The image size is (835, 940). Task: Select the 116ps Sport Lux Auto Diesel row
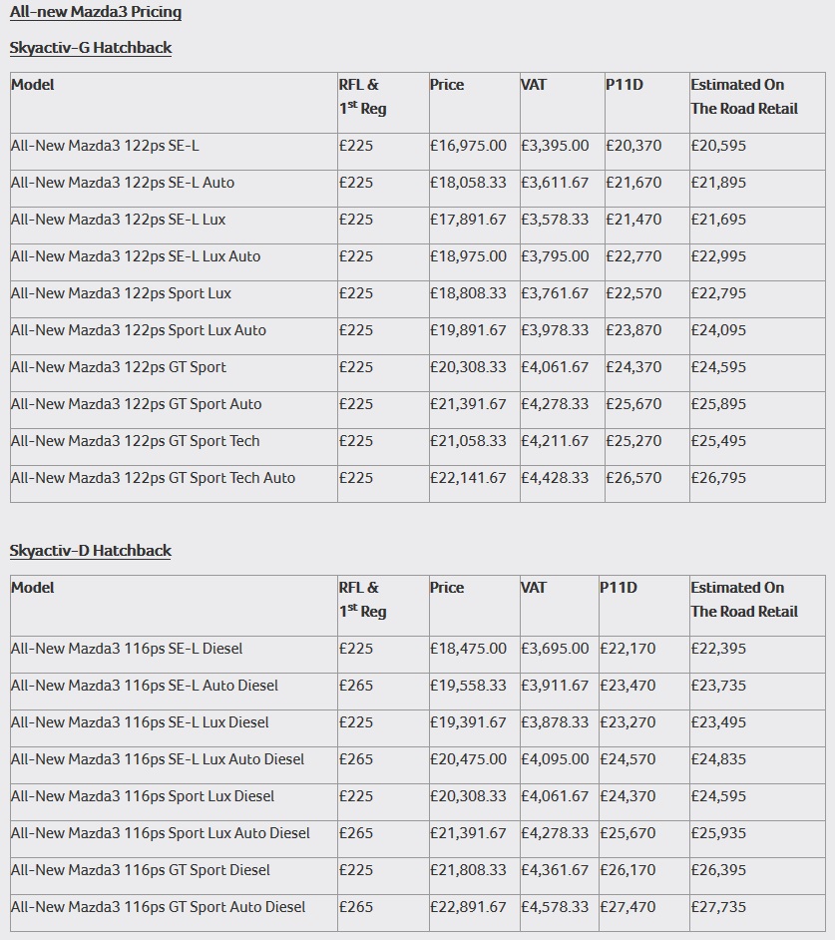click(x=161, y=833)
